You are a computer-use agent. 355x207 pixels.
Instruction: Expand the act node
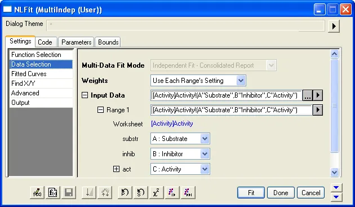[116, 169]
